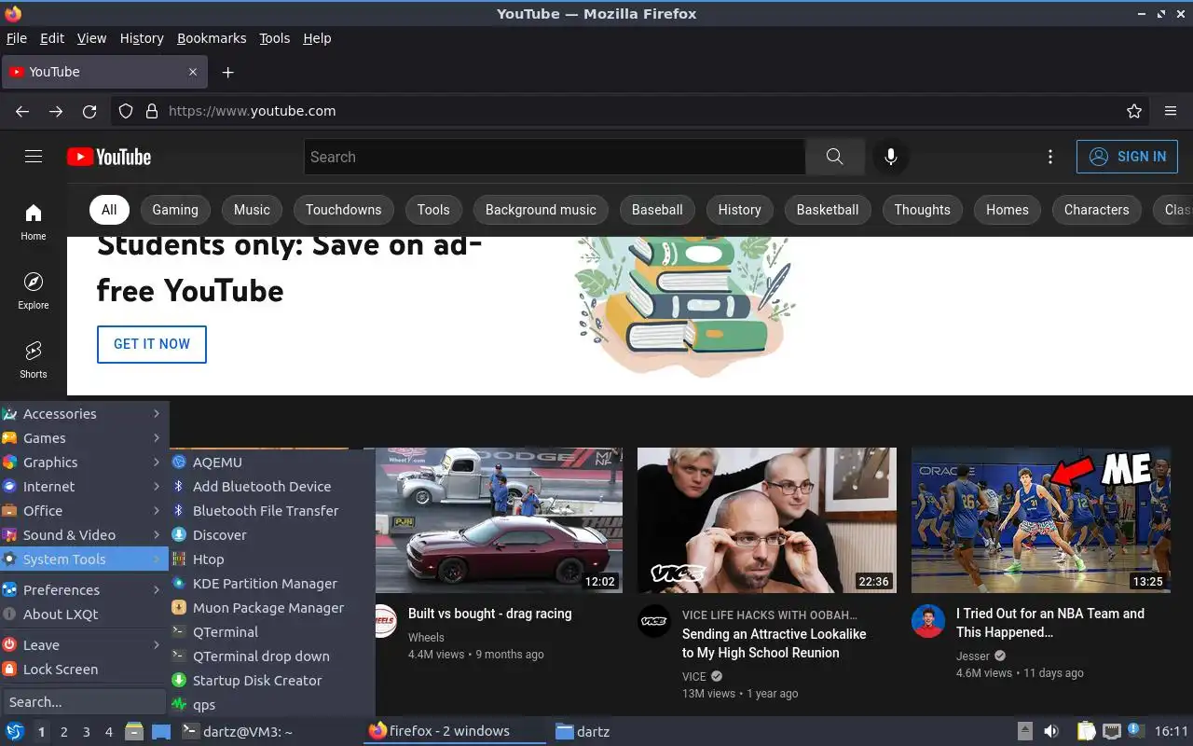Click the Firefox URL address bar
1193x746 pixels.
click(629, 111)
